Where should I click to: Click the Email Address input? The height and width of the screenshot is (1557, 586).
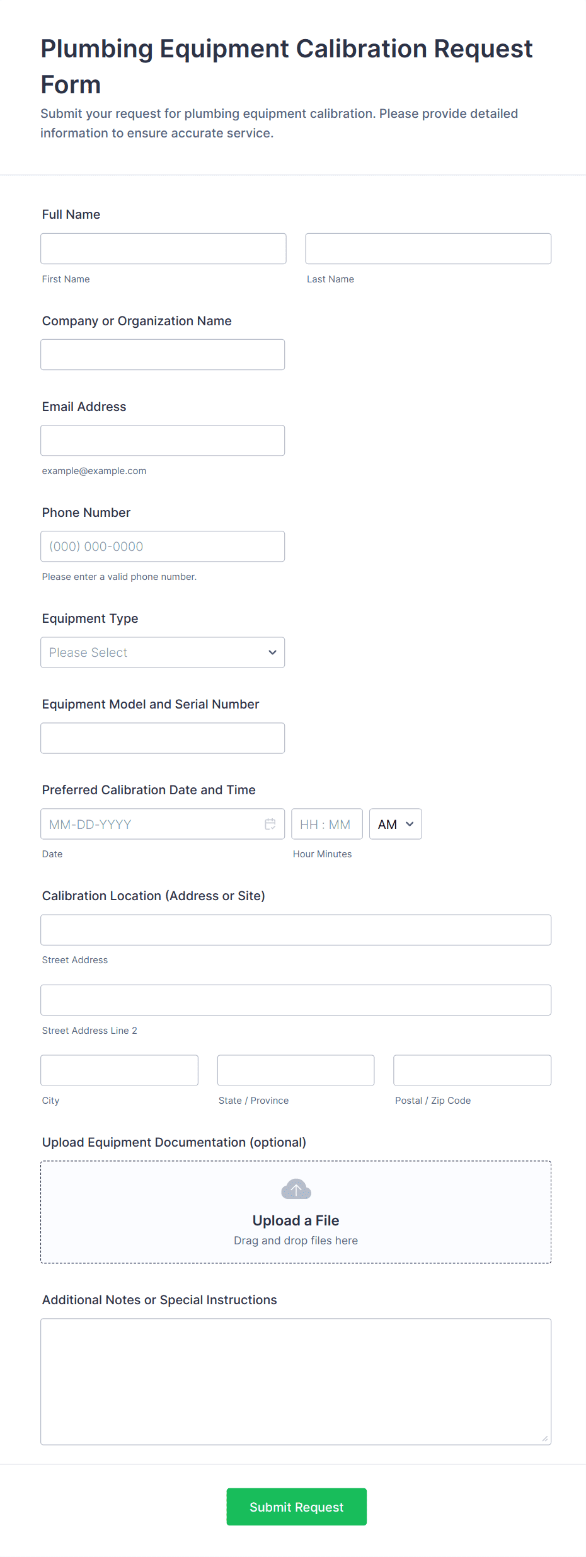163,440
